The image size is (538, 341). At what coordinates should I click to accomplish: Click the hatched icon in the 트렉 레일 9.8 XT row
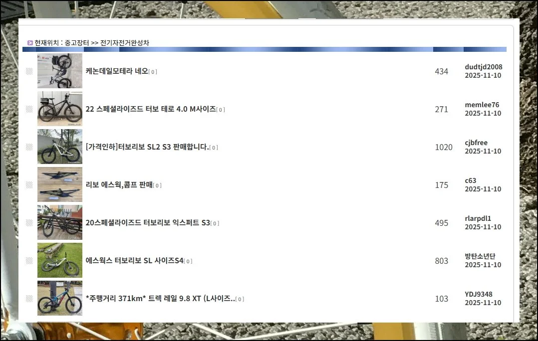(29, 299)
